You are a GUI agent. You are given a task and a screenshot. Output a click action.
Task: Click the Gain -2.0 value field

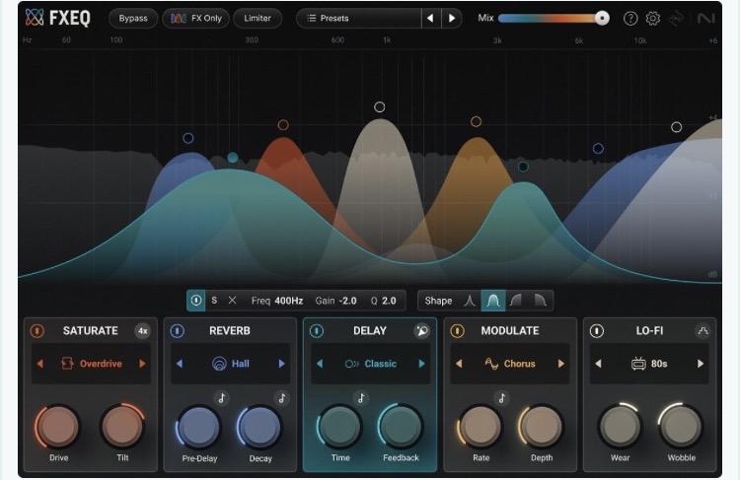[336, 301]
